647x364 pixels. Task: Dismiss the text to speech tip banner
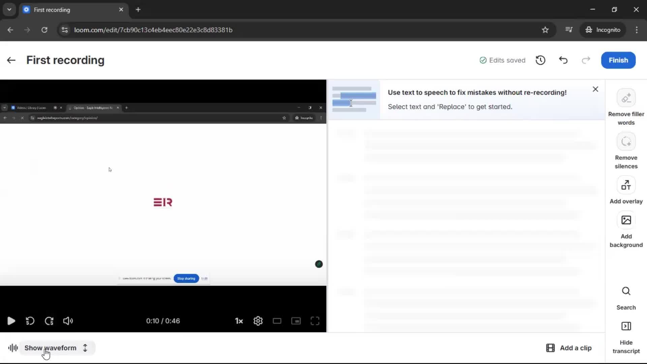[595, 89]
